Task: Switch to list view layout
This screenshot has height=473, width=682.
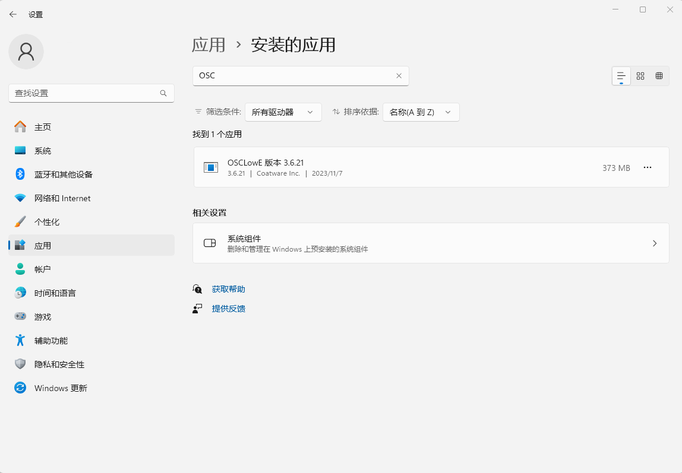Action: (x=621, y=76)
